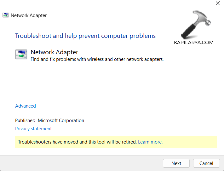224x171 pixels.
Task: Click the "Troubleshooters have moved" notice text
Action: tap(78, 142)
